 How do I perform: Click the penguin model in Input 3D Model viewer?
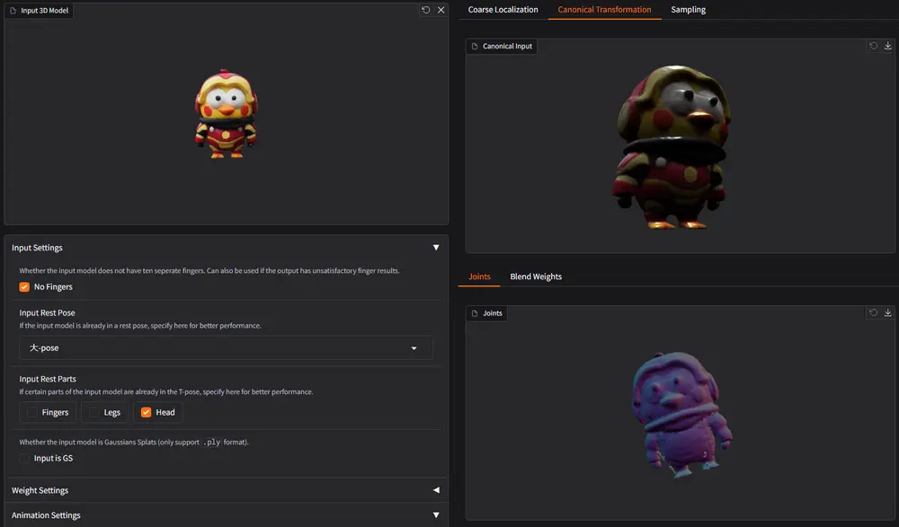click(226, 115)
